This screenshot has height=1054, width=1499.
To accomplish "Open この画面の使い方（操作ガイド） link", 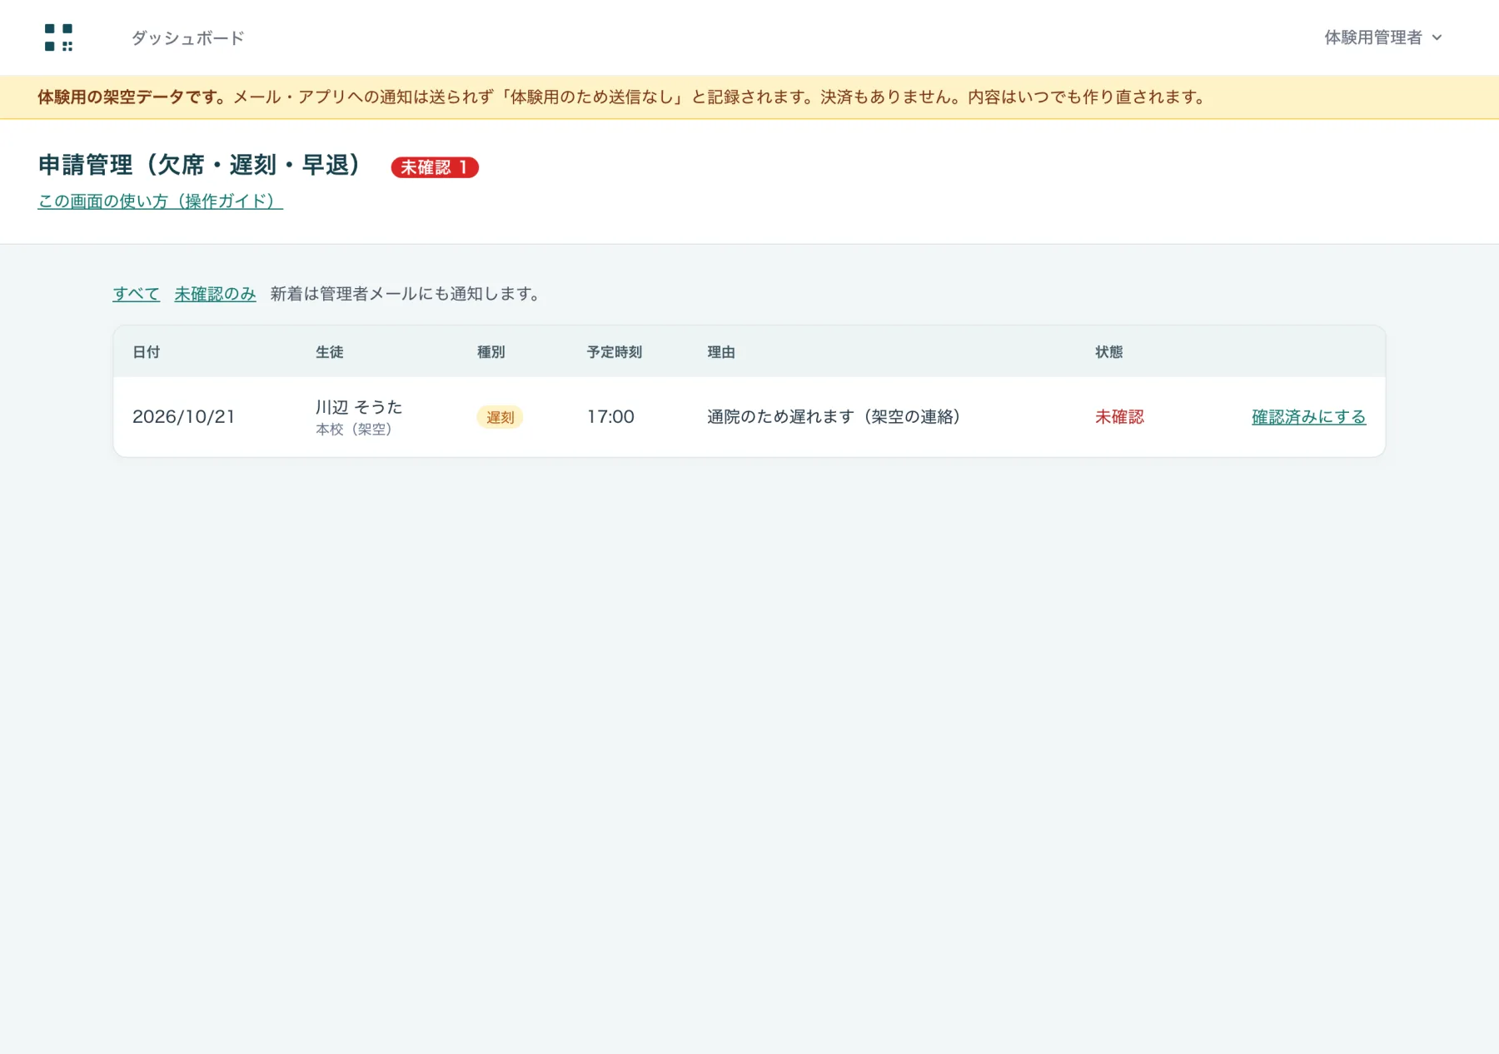I will click(x=160, y=201).
